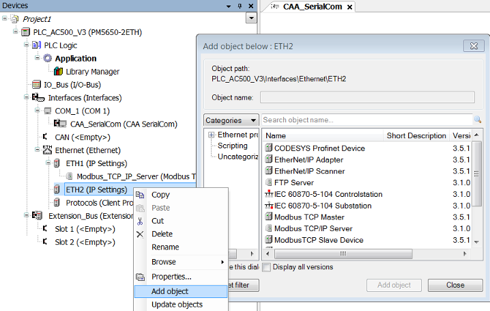Toggle the Display all versions checkbox

pos(267,267)
